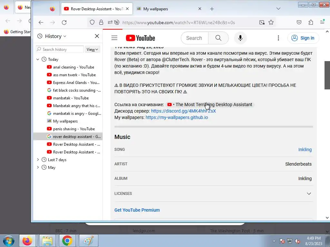Click the network tray icon
Image resolution: width=330 pixels, height=247 pixels.
[289, 241]
